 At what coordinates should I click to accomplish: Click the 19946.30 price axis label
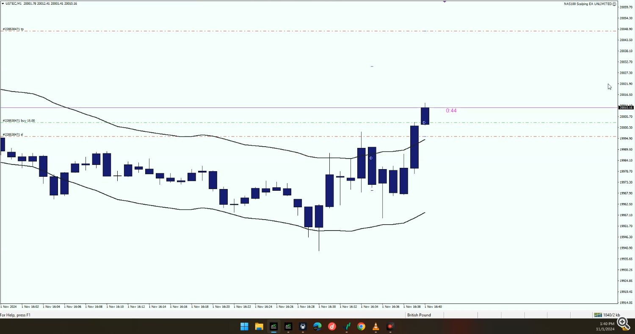click(x=626, y=237)
